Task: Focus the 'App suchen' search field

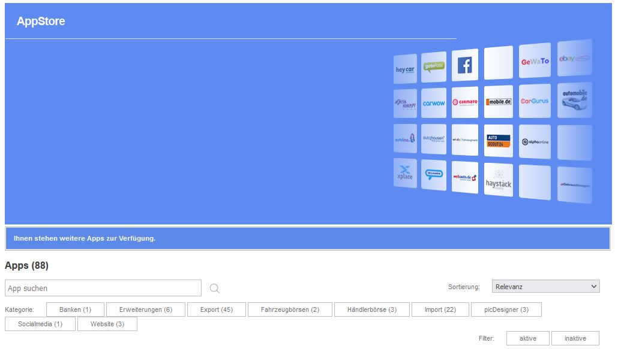Action: point(103,288)
